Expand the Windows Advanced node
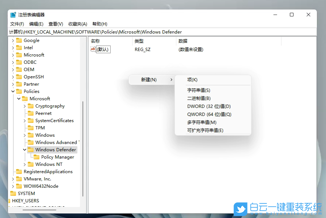 coord(25,142)
